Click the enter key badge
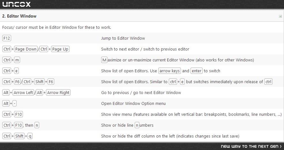284x150 pixels. pos(197,71)
